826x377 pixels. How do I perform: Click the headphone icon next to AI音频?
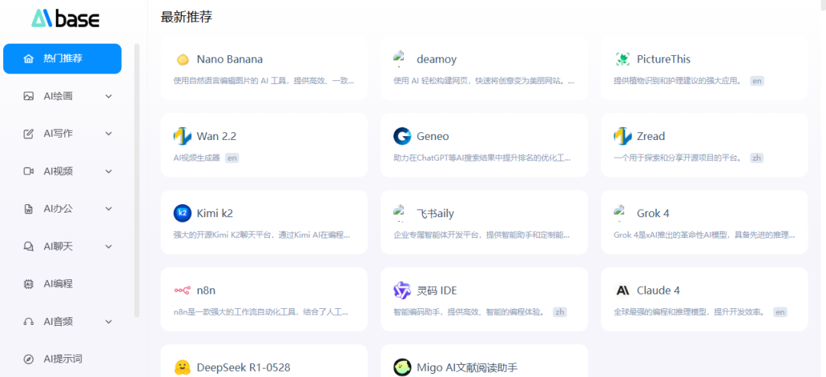pyautogui.click(x=28, y=322)
